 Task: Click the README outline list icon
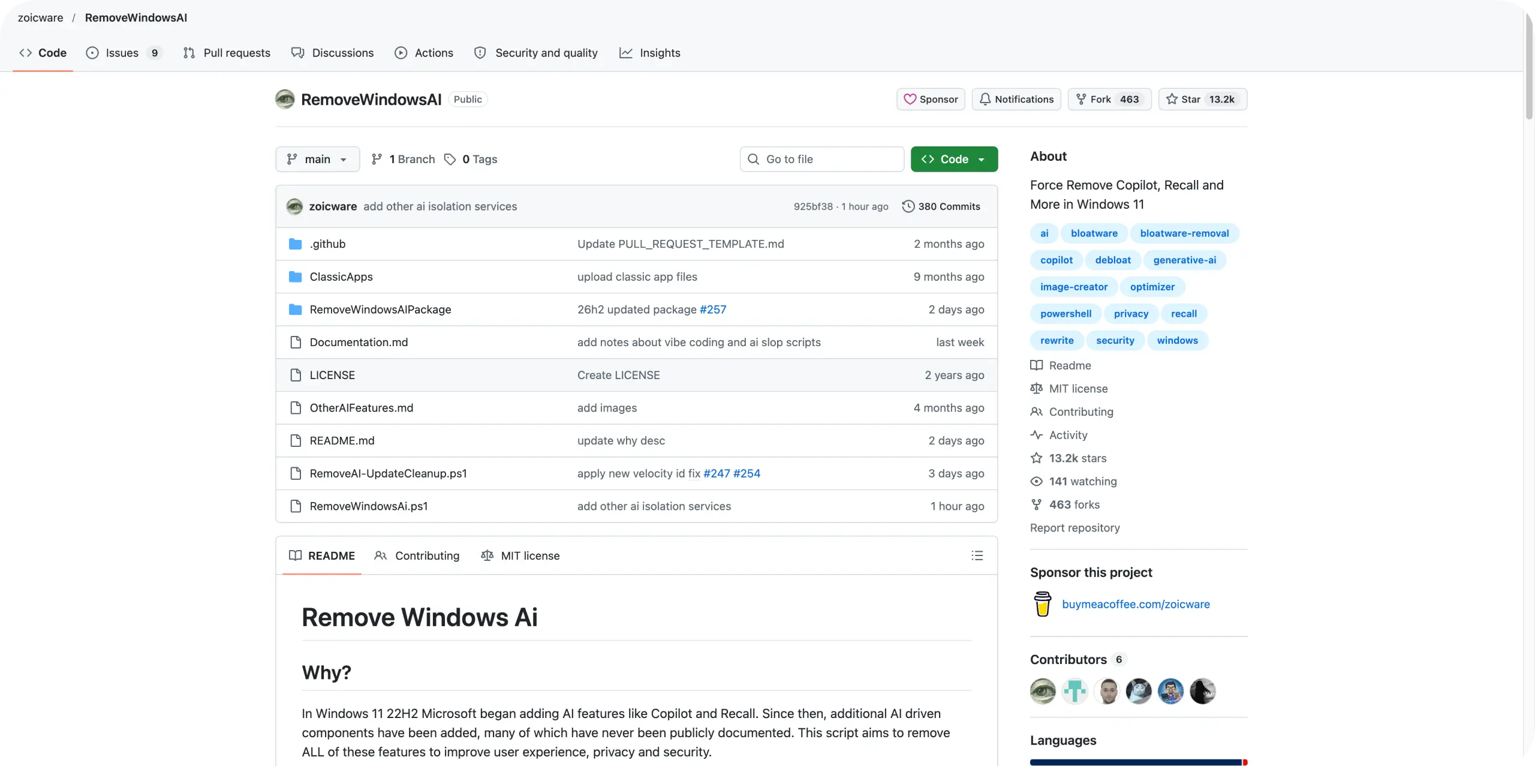(x=977, y=555)
